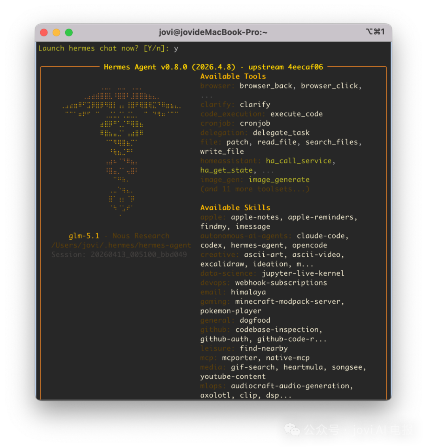Click the 'github-auth' skill

pos(224,339)
